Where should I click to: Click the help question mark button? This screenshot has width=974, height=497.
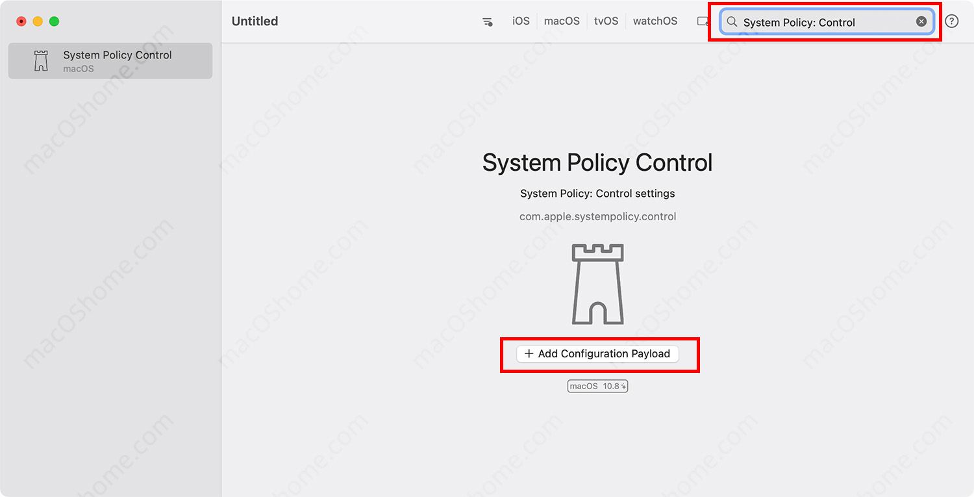(x=951, y=21)
